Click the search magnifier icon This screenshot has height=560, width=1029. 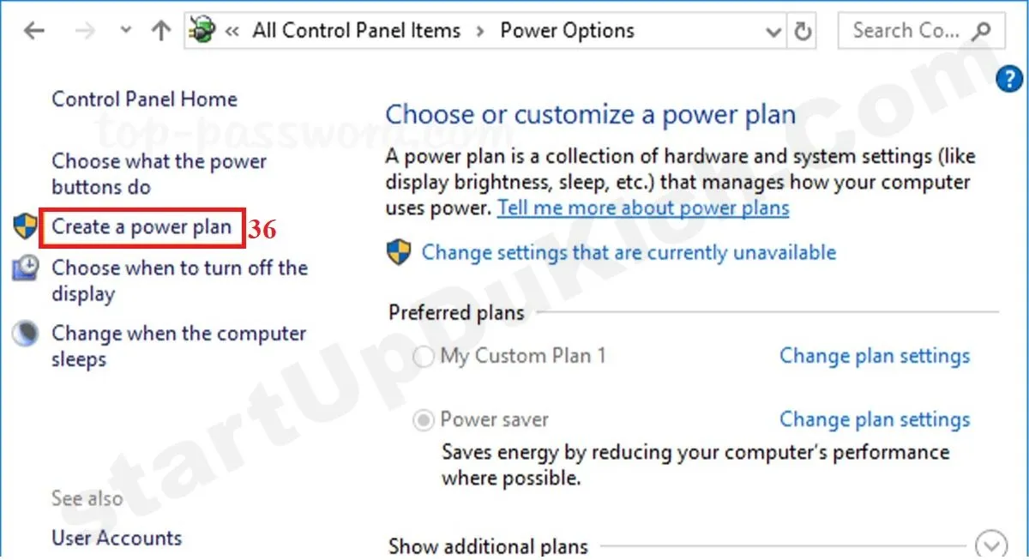(x=982, y=32)
